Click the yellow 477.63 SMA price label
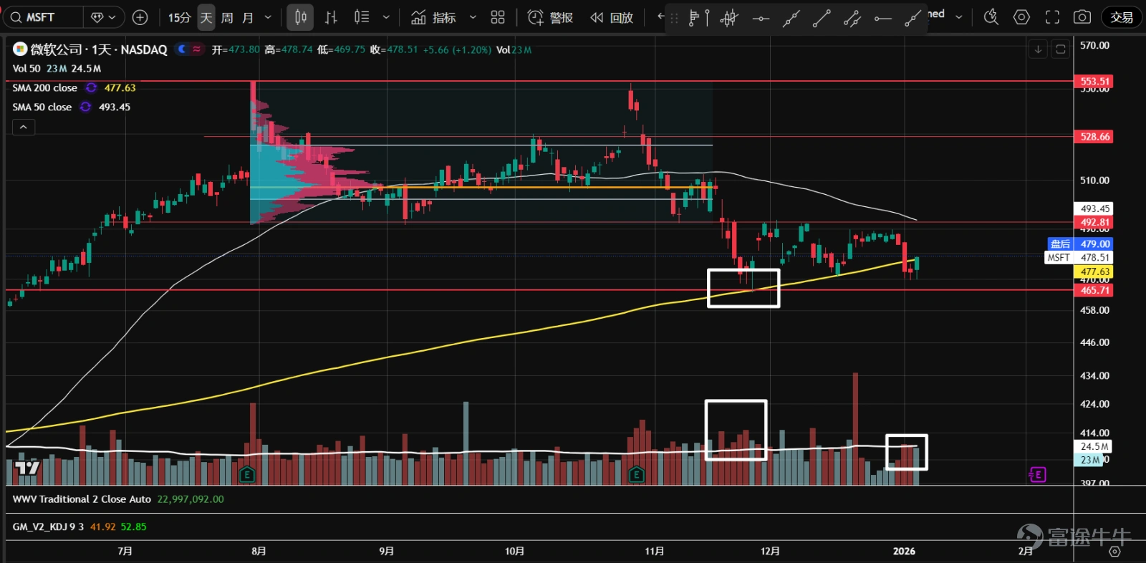 [x=1094, y=271]
